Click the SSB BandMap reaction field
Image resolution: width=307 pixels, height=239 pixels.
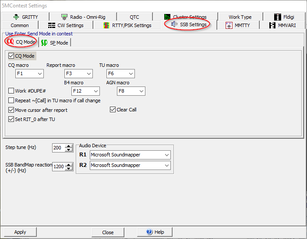[x=58, y=166]
